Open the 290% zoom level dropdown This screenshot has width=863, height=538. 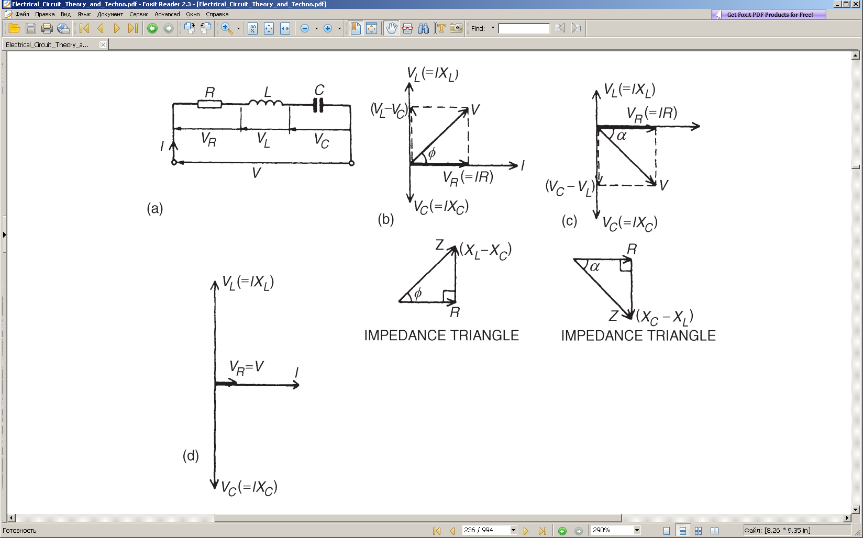[x=637, y=530]
